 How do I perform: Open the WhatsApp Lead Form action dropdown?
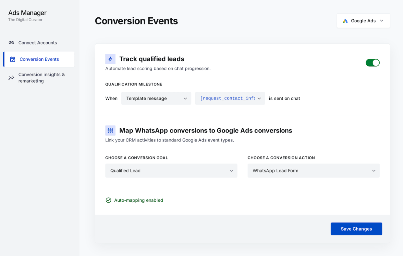tap(314, 170)
